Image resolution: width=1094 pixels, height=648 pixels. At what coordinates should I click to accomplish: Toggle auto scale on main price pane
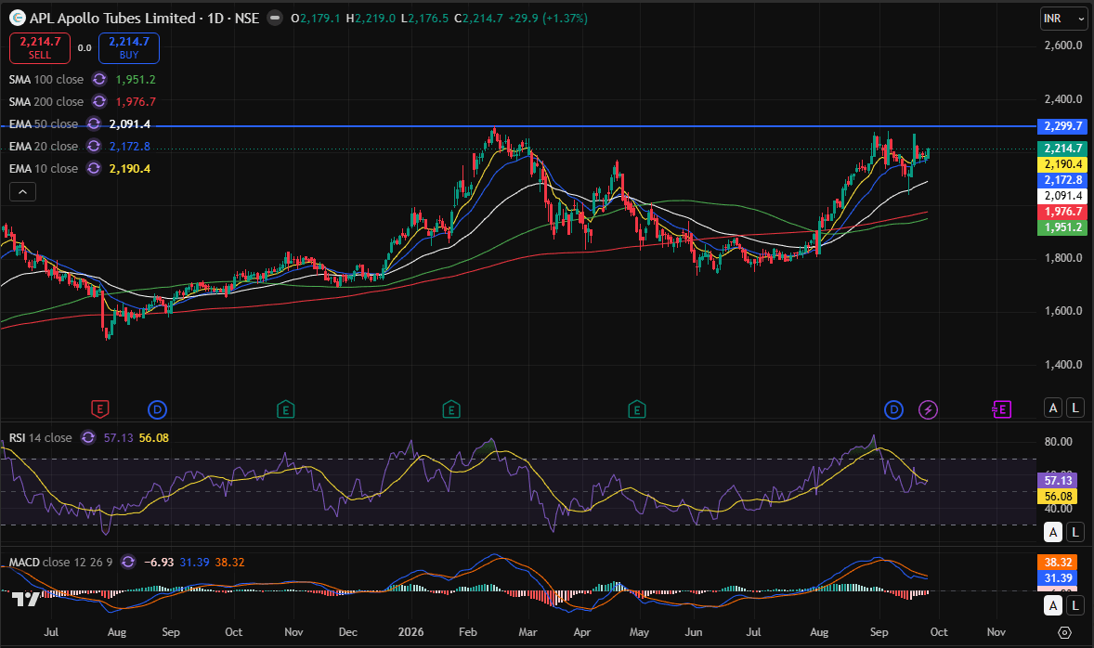click(x=1053, y=408)
